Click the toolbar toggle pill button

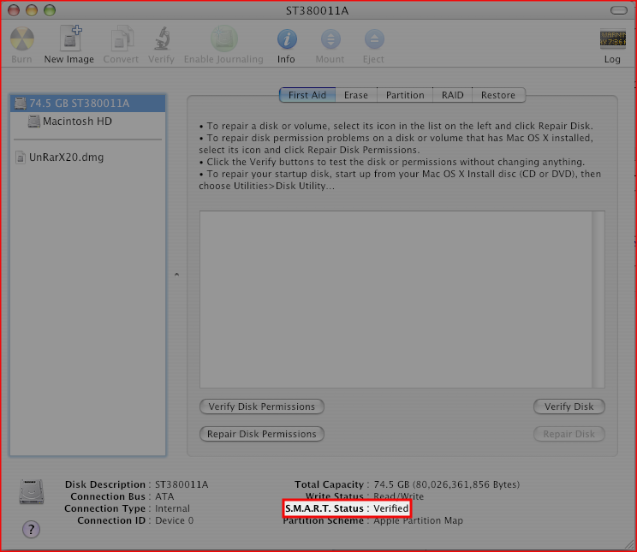[619, 10]
